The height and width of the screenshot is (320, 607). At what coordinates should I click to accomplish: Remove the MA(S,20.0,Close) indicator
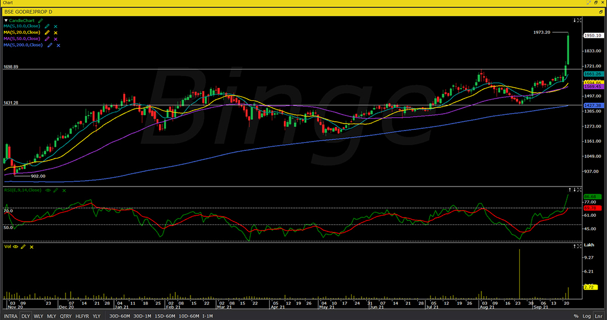(x=56, y=33)
